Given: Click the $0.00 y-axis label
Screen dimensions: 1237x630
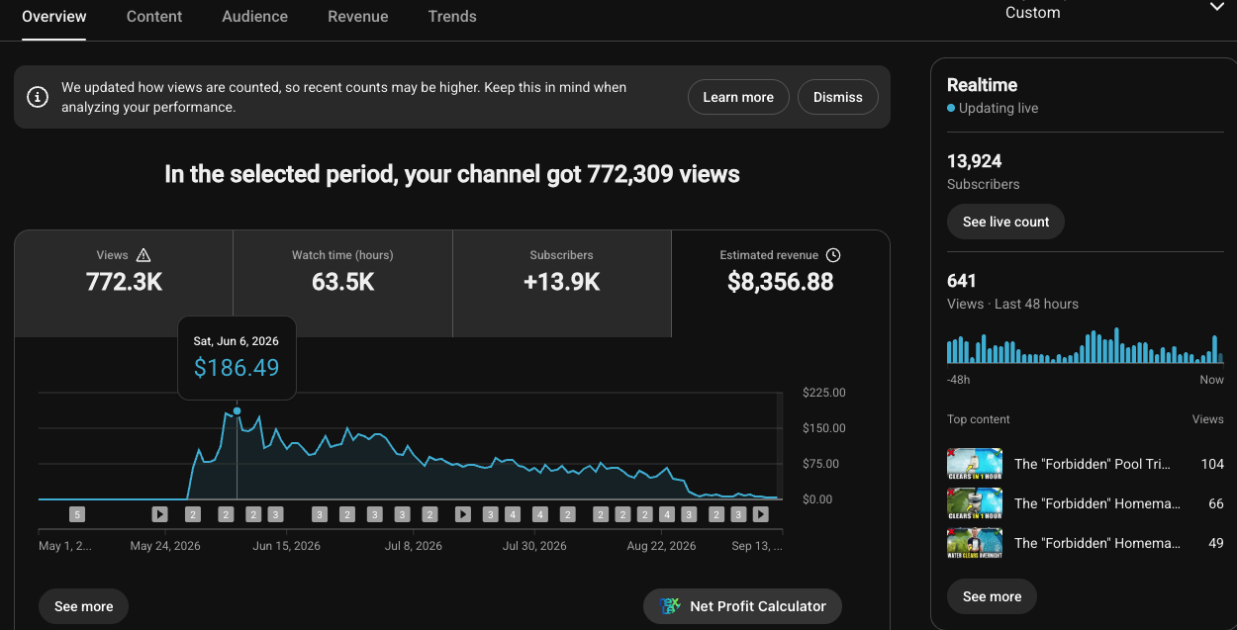Looking at the screenshot, I should pos(817,499).
